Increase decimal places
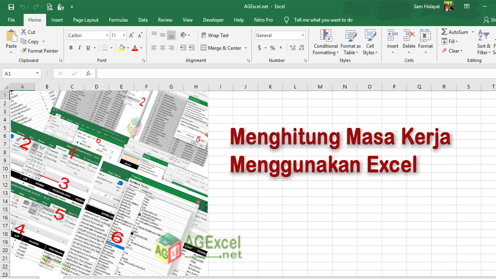Screen dimensions: 496x279 tap(292, 48)
